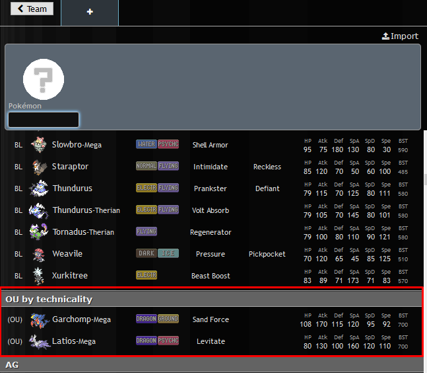
Task: Select Garchomp-Mega sprite icon
Action: [40, 320]
